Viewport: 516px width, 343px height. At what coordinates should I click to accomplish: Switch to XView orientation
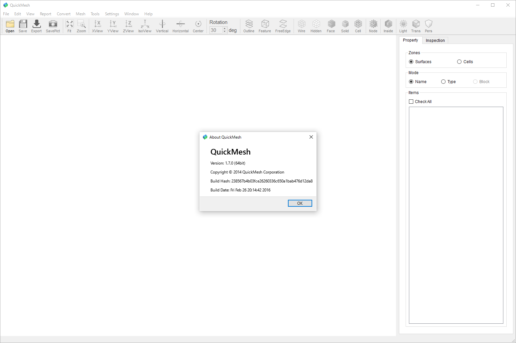coord(97,26)
